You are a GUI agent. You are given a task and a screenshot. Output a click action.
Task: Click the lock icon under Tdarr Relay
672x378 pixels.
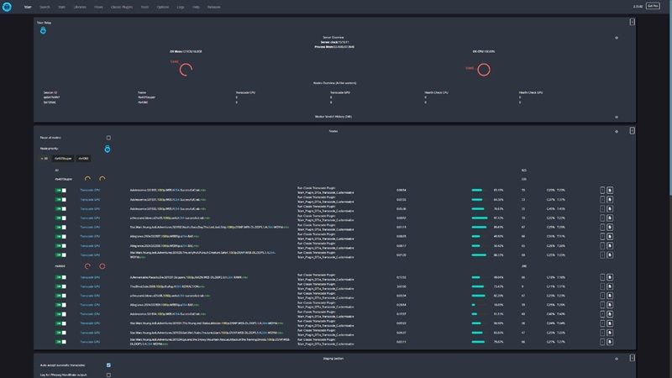pyautogui.click(x=45, y=29)
